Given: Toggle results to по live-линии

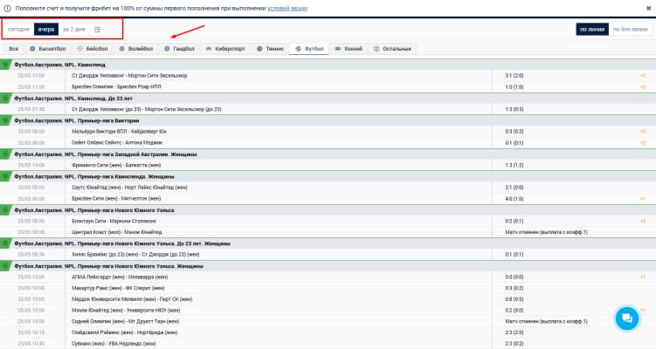Looking at the screenshot, I should 630,30.
